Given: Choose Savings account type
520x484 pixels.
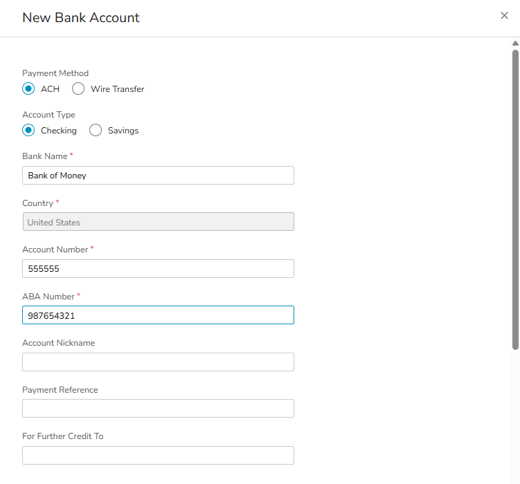Looking at the screenshot, I should (96, 130).
